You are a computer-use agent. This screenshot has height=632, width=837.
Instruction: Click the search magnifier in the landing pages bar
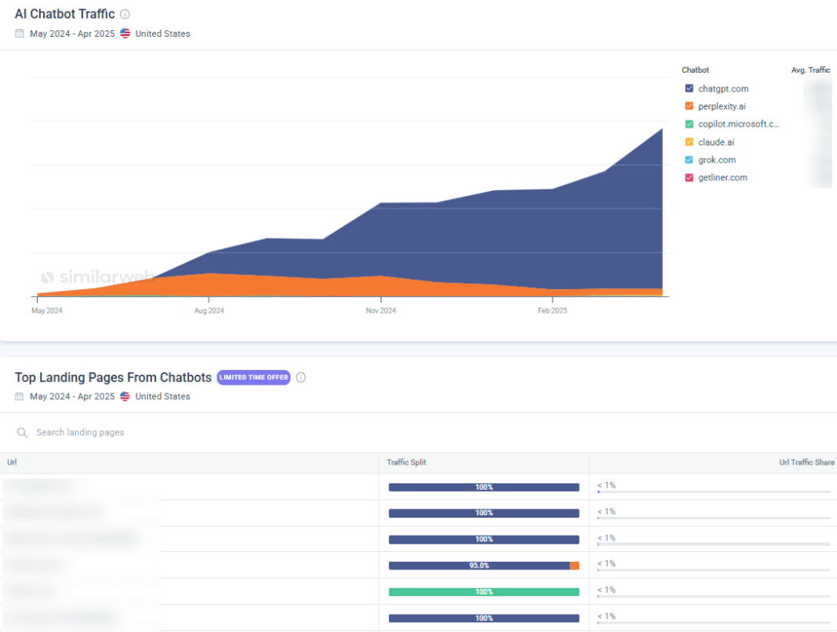tap(22, 431)
